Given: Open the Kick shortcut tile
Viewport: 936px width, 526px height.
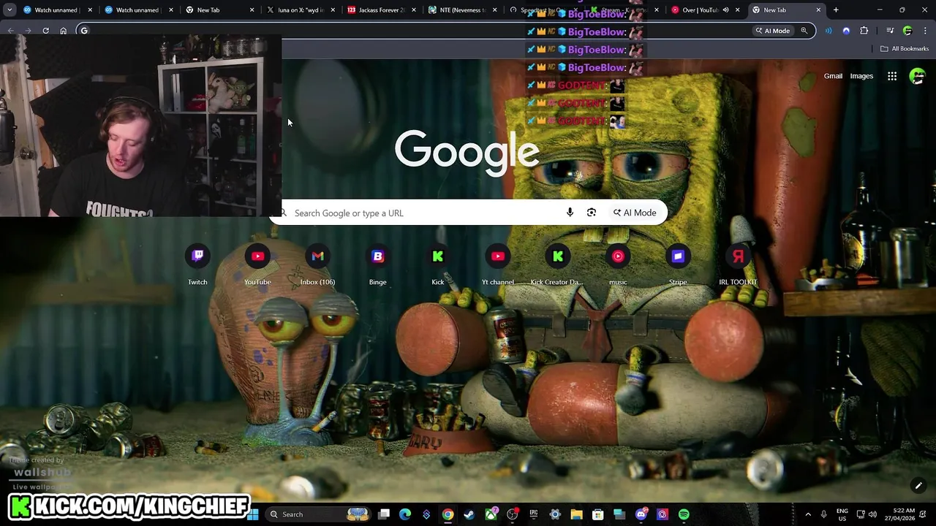Looking at the screenshot, I should click(x=437, y=265).
